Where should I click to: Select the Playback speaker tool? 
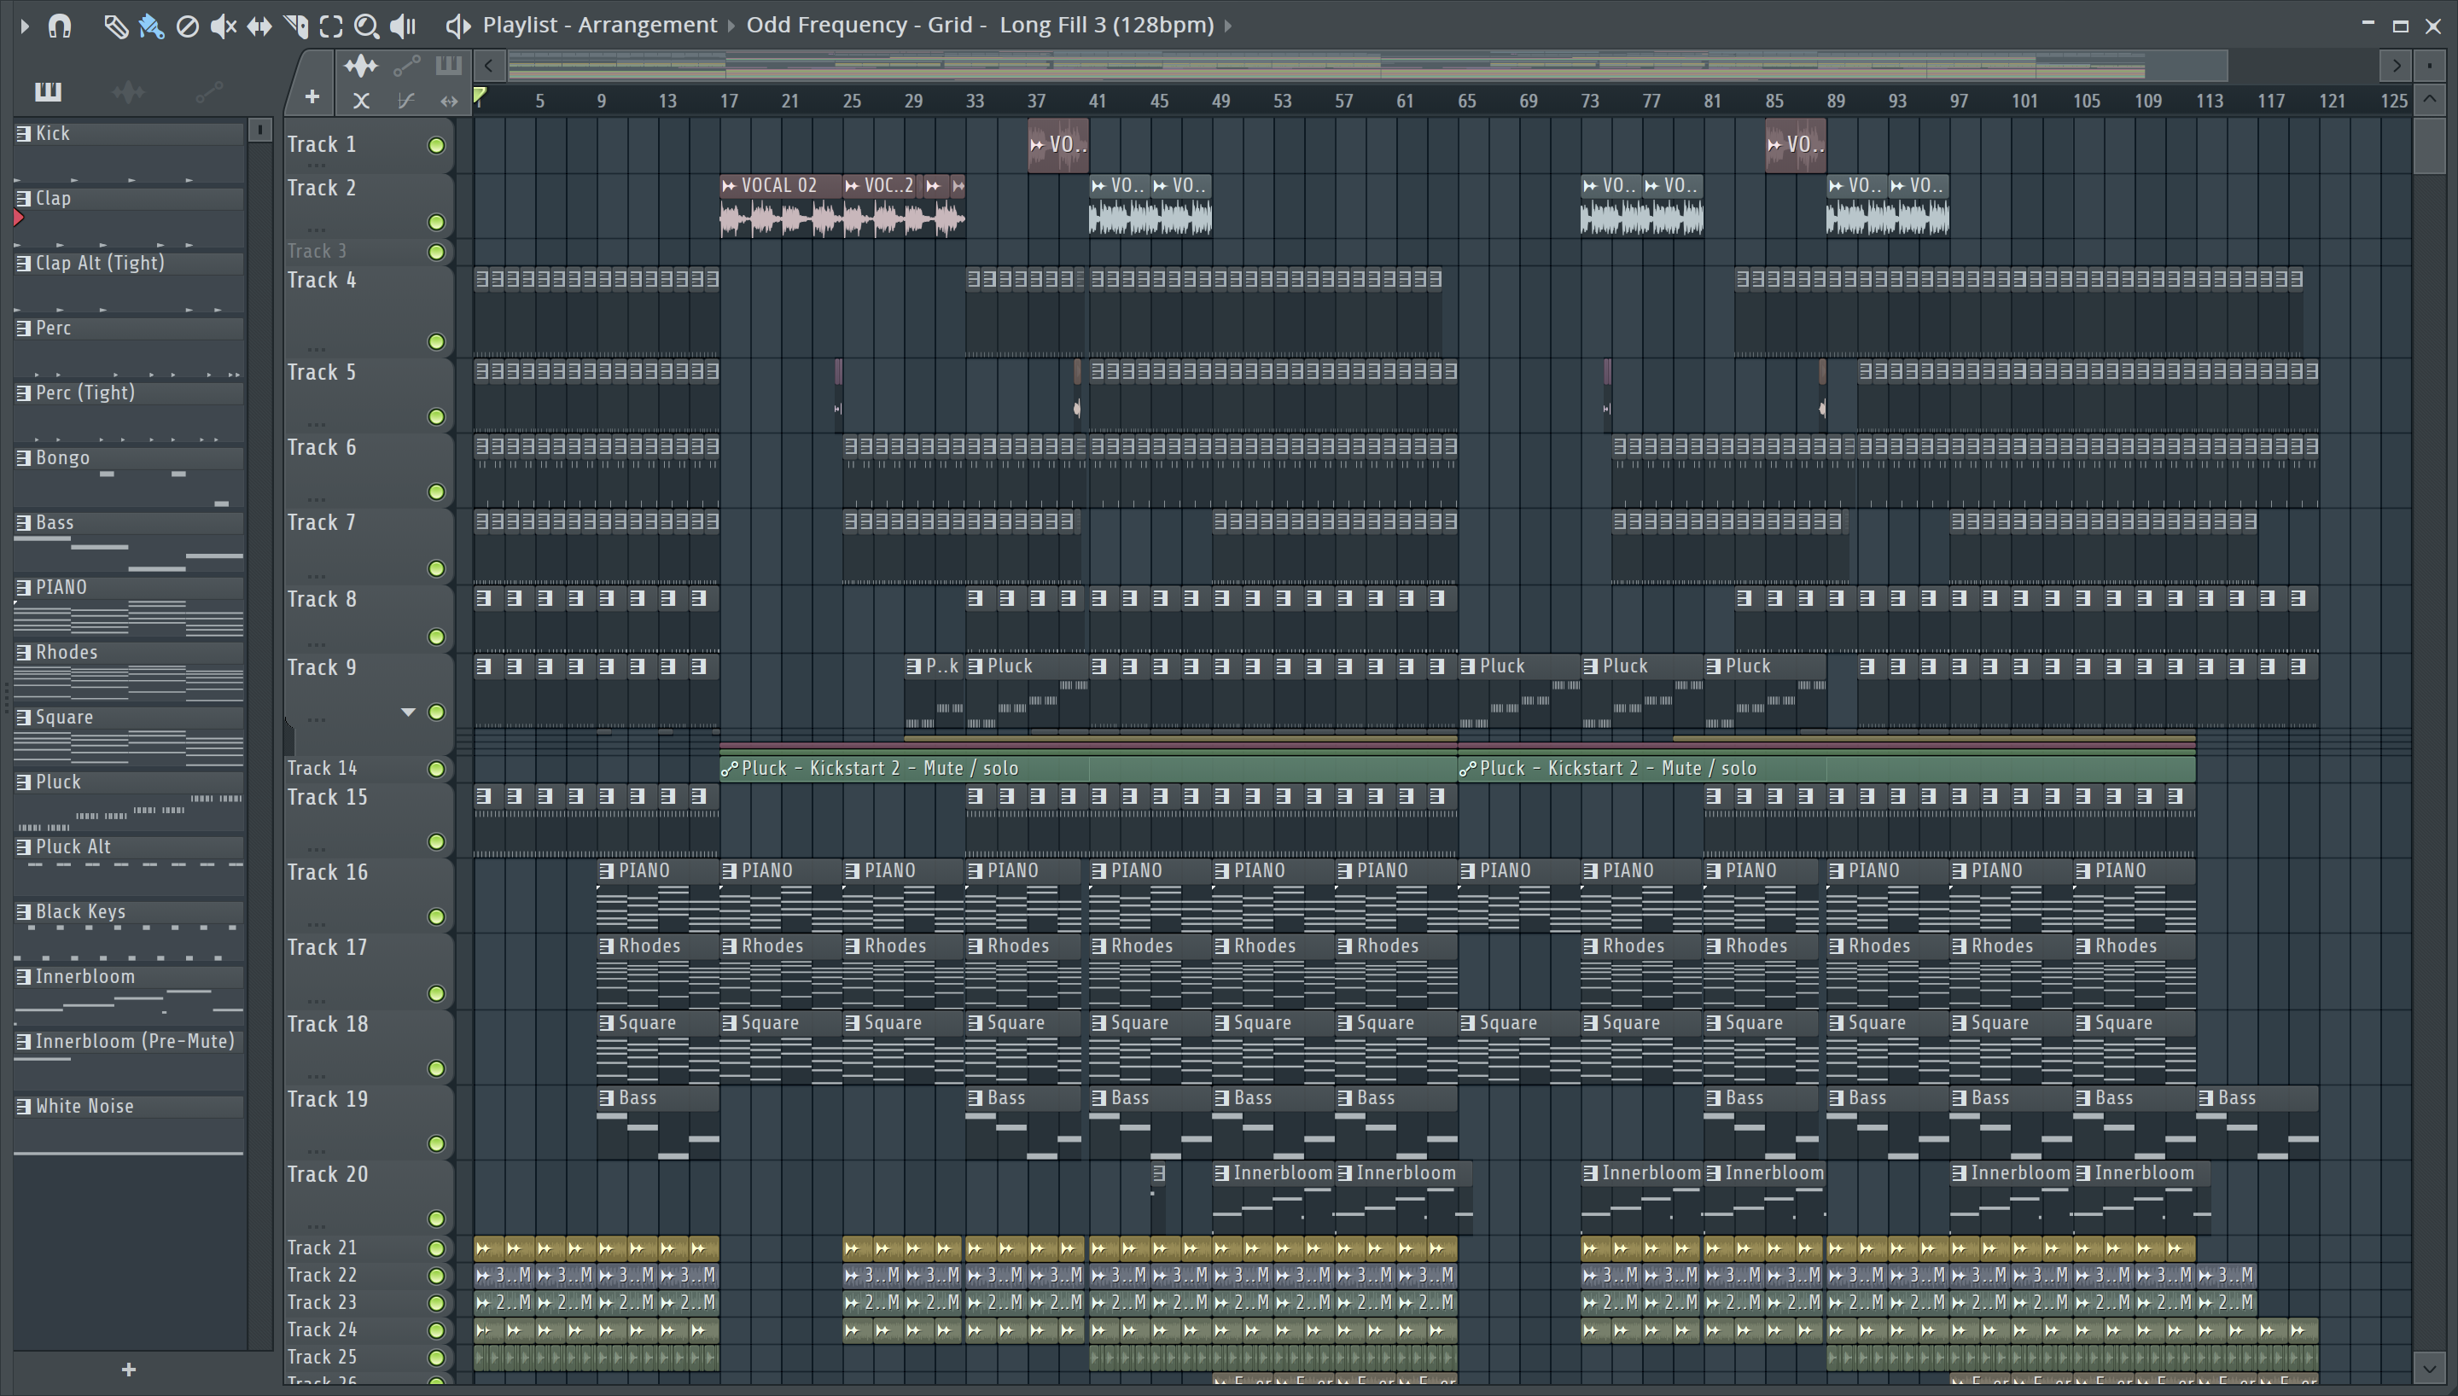pyautogui.click(x=403, y=26)
